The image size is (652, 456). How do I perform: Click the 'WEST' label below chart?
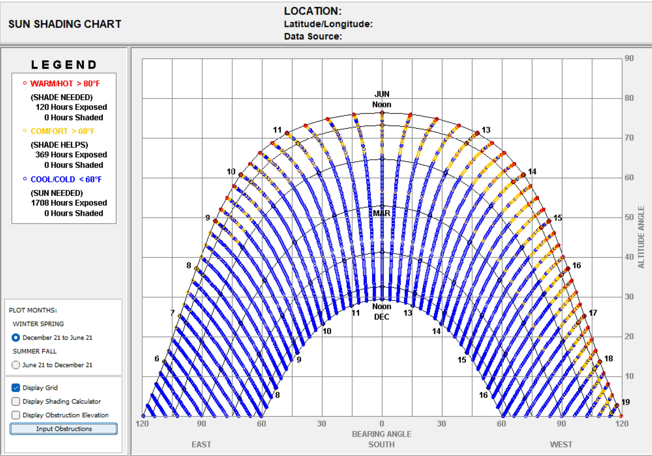coord(561,444)
